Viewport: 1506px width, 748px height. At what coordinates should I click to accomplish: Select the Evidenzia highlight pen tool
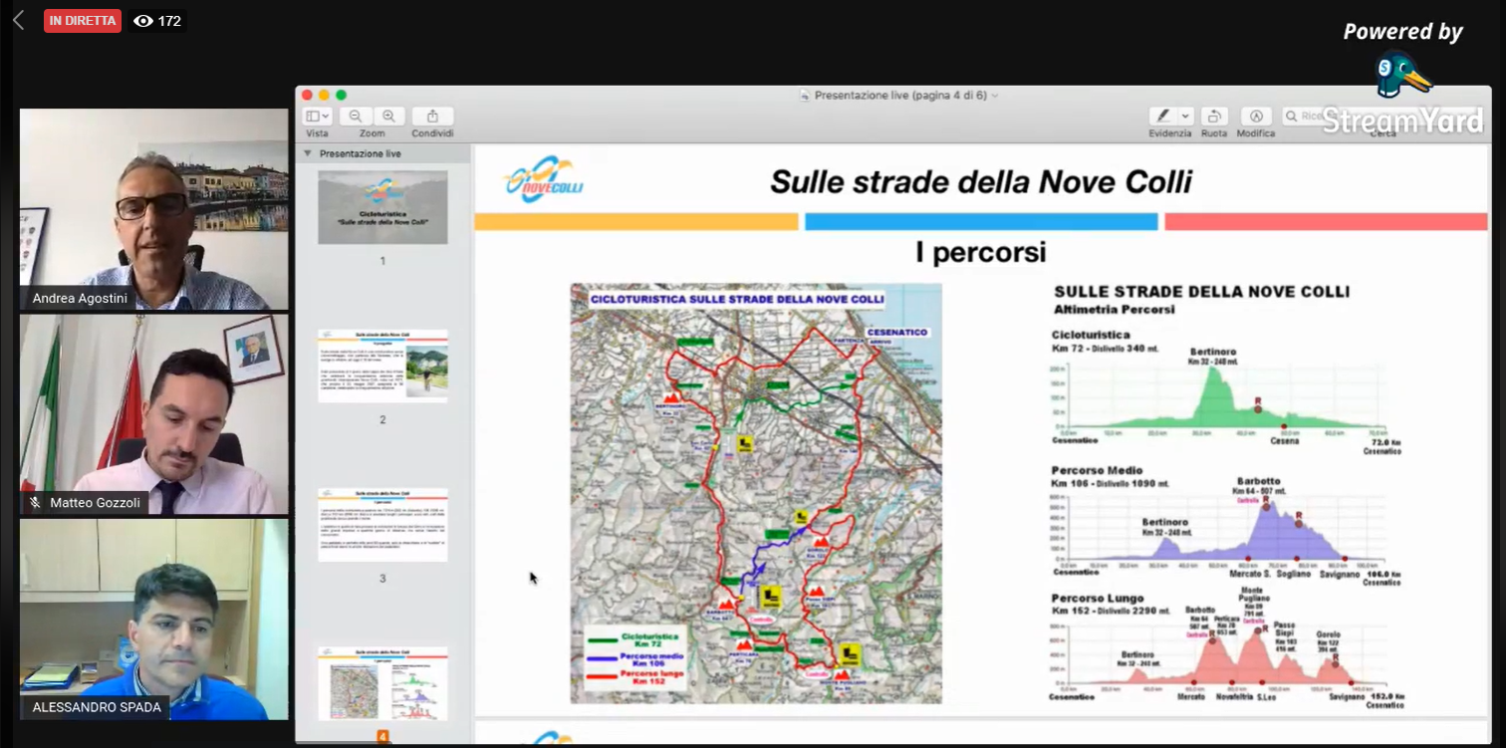pos(1161,117)
